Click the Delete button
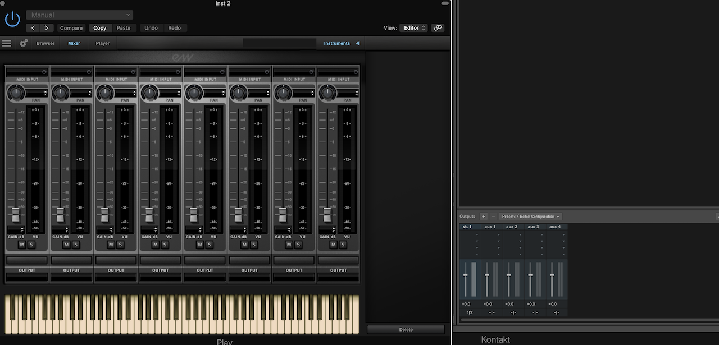Viewport: 719px width, 345px height. tap(406, 330)
